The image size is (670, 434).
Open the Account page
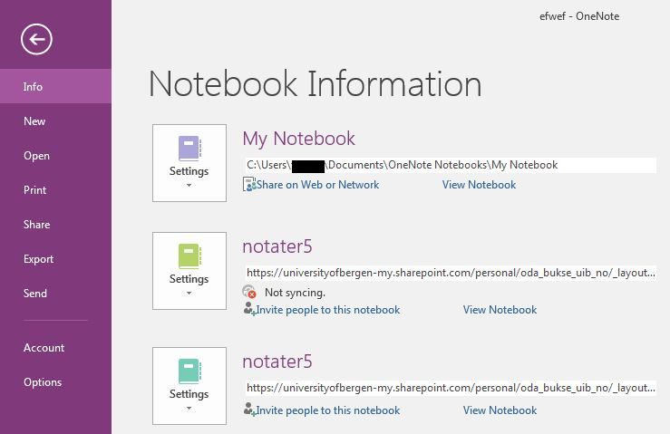[x=44, y=348]
